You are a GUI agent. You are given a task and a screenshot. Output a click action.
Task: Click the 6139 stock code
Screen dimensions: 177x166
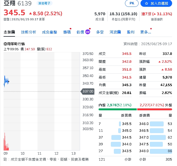click(x=25, y=3)
